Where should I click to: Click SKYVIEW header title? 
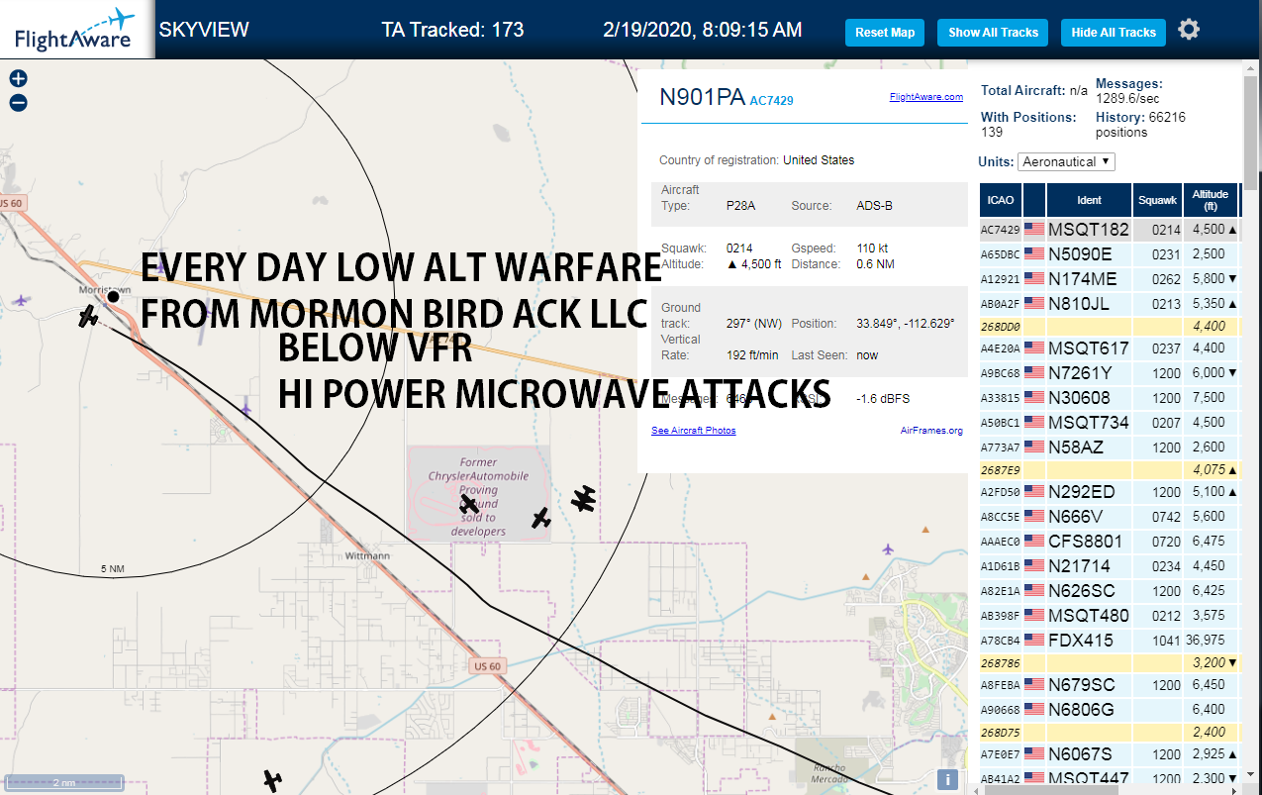(204, 30)
